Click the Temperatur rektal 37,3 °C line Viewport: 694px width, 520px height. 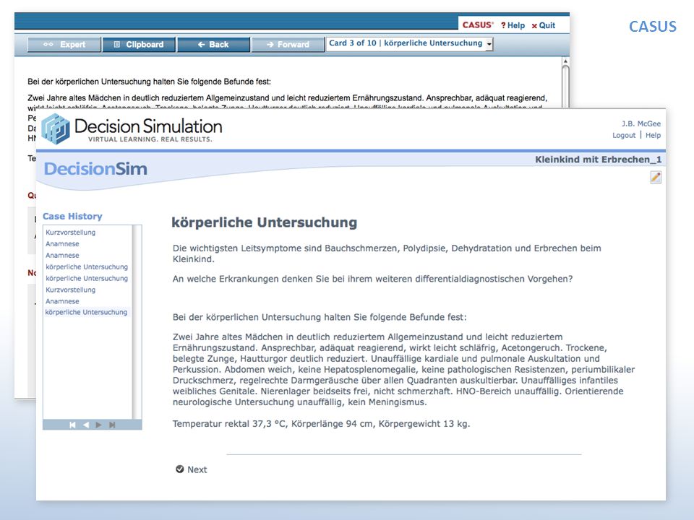point(321,424)
